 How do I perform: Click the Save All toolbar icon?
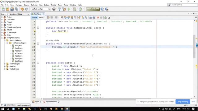tap(16, 9)
